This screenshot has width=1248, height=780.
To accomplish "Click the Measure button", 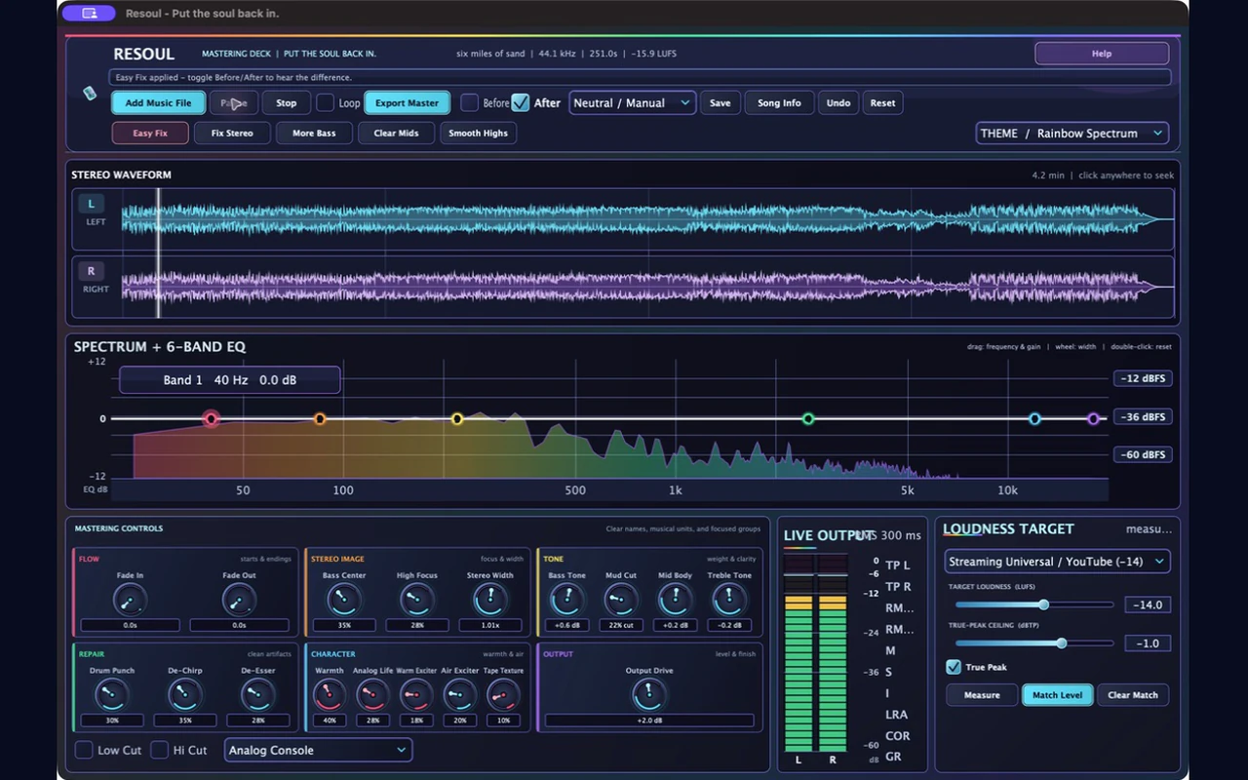I will point(982,695).
